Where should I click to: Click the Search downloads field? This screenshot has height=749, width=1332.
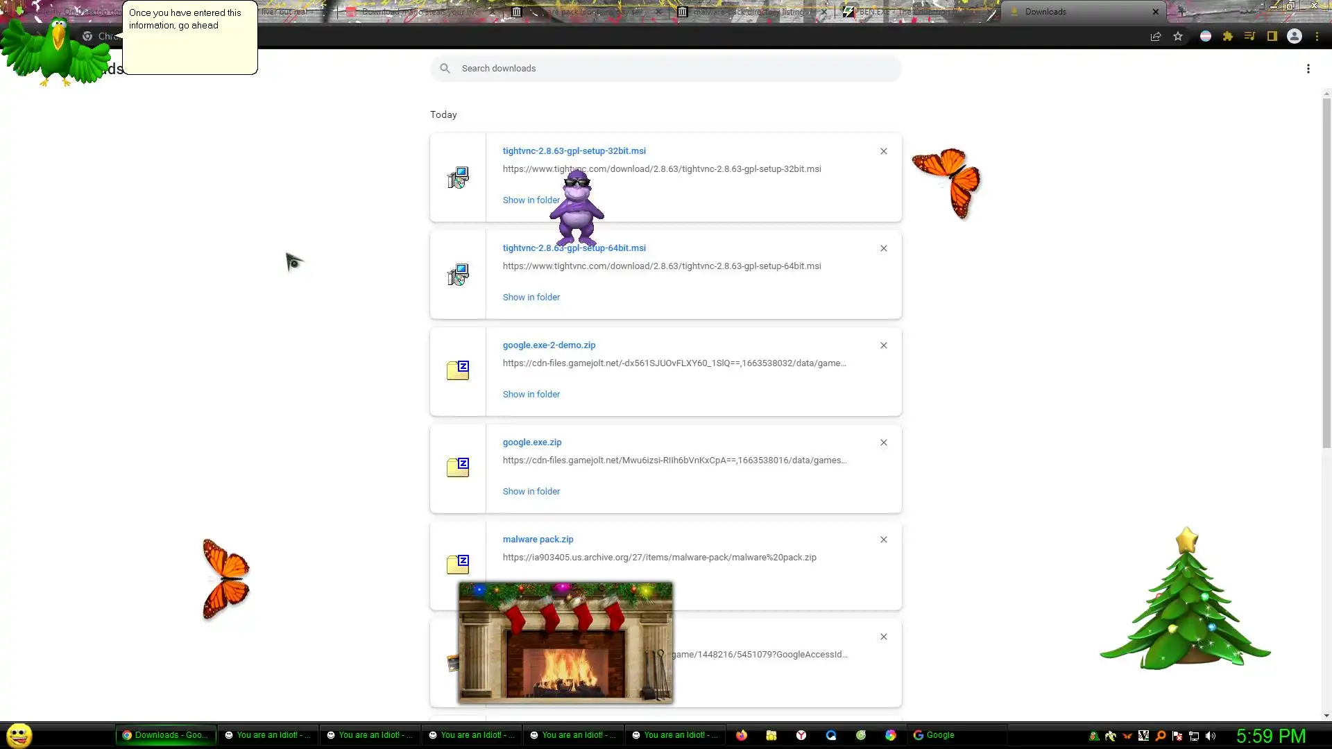click(x=666, y=69)
